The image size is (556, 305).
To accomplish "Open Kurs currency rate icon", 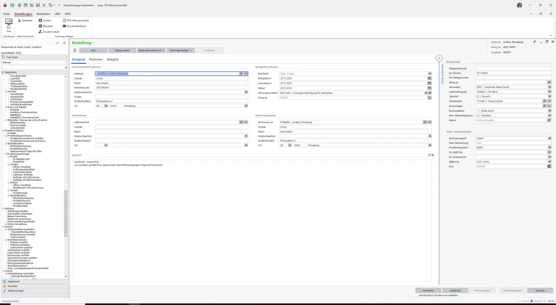I will click(x=550, y=166).
